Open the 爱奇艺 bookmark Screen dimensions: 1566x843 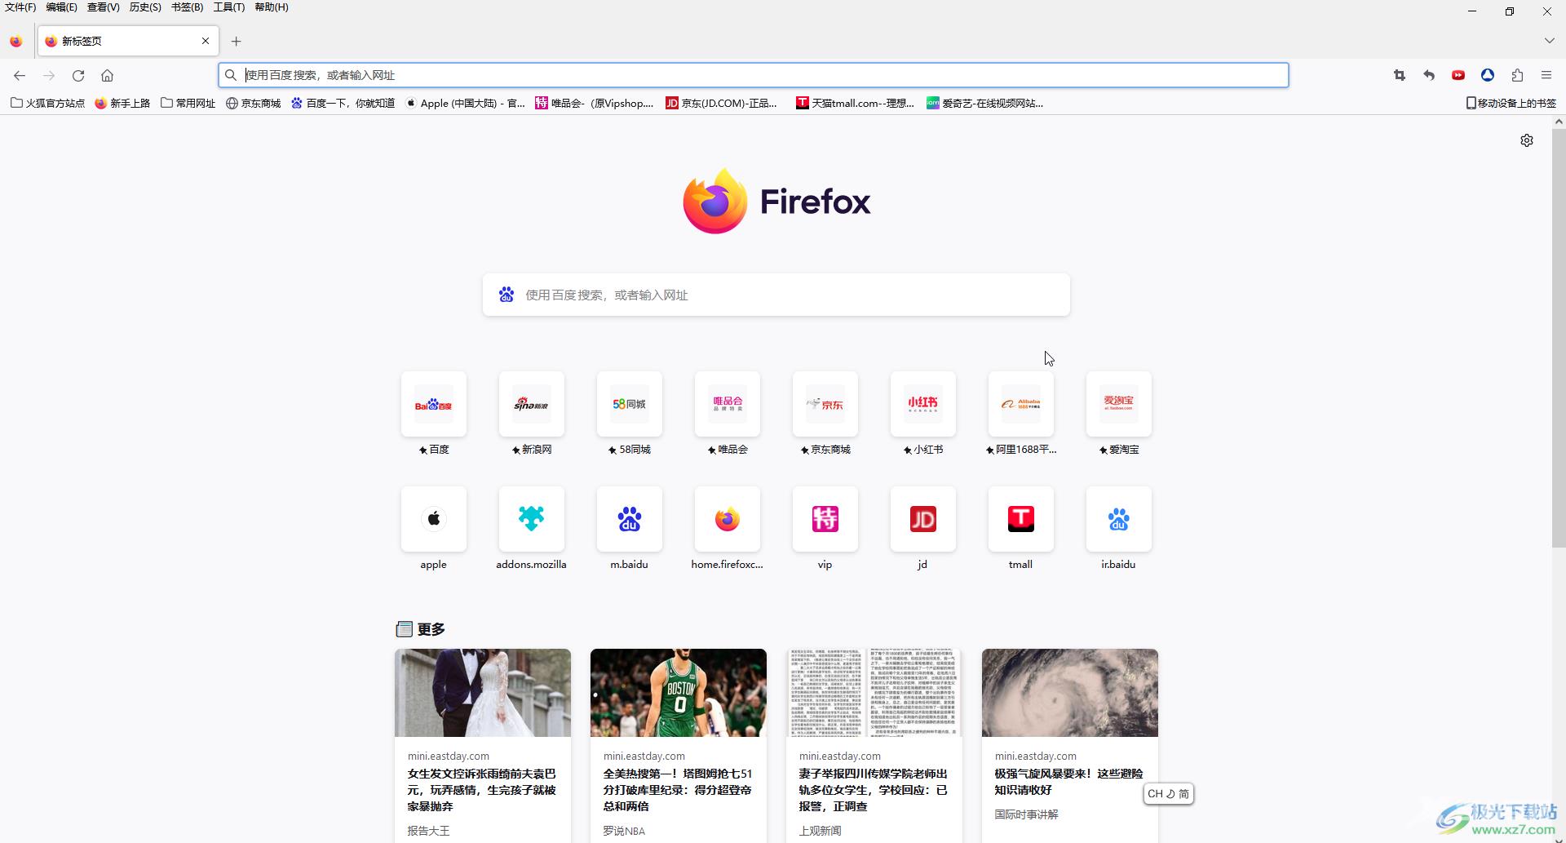click(984, 103)
